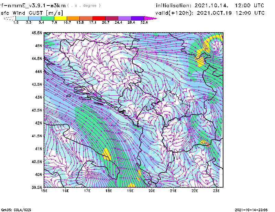The width and height of the screenshot is (275, 212).
Task: Click the 39.5N latitude label
Action: click(x=37, y=188)
